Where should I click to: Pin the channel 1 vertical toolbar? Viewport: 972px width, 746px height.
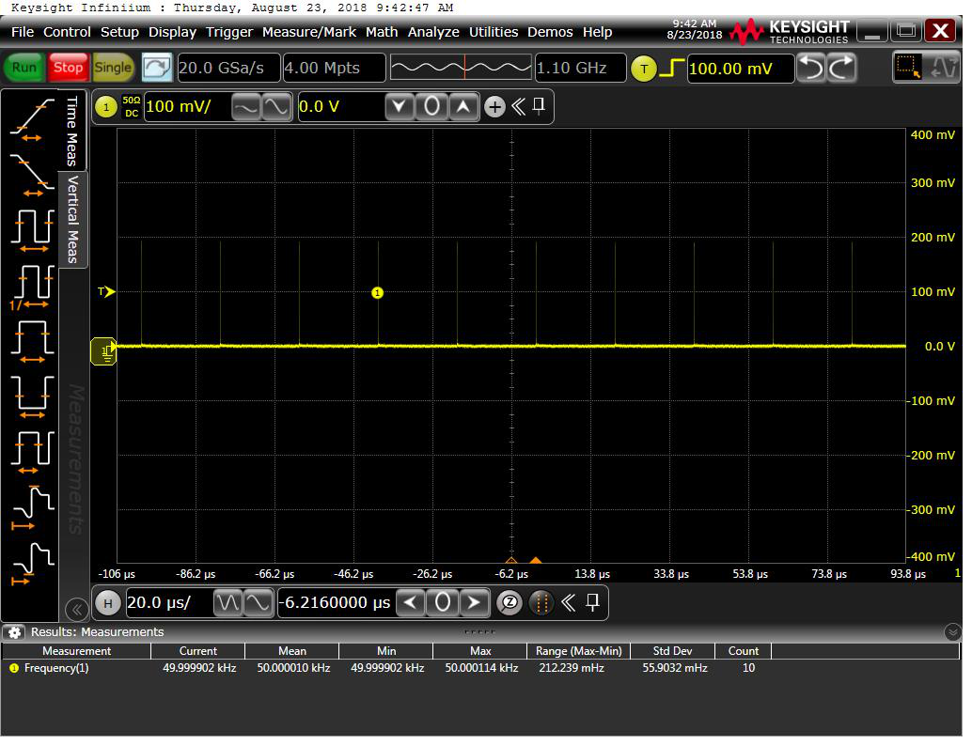(539, 106)
